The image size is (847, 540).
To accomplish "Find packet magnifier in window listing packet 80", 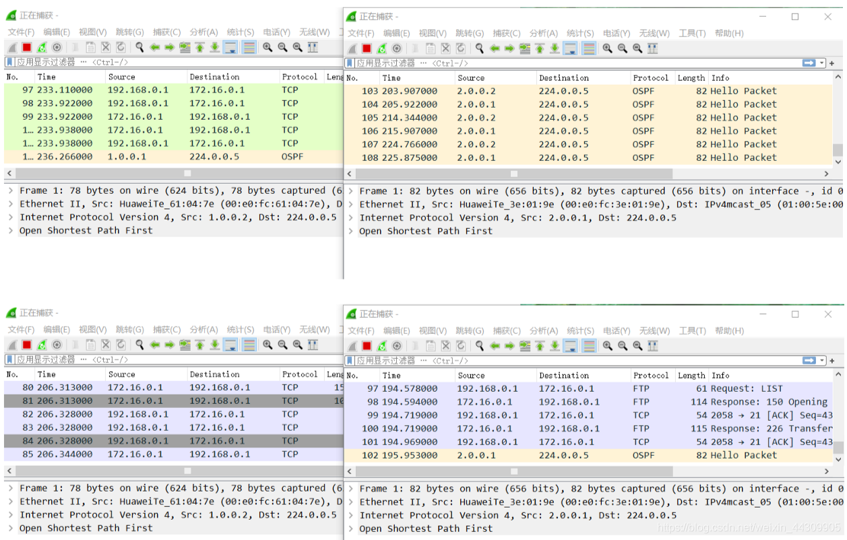I will click(139, 345).
